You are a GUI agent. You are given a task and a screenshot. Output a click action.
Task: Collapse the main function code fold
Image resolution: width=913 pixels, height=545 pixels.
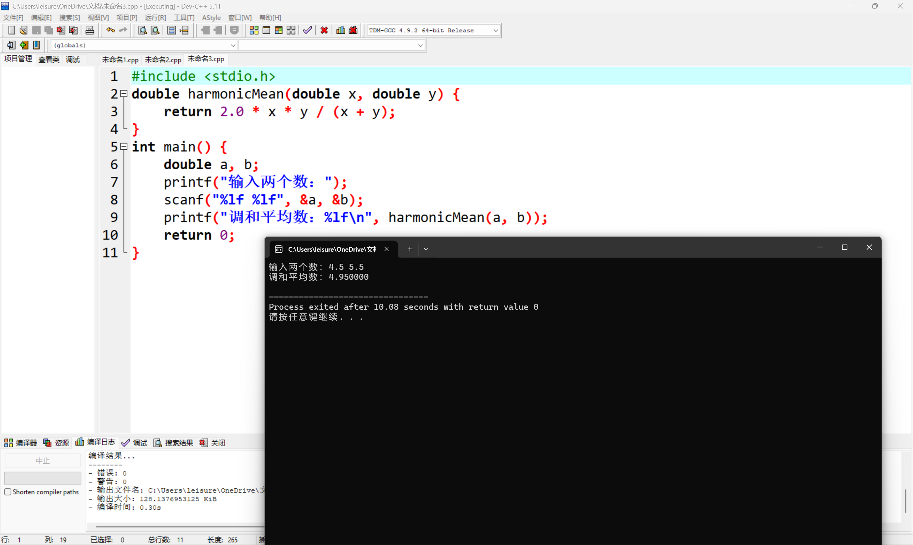pyautogui.click(x=124, y=146)
